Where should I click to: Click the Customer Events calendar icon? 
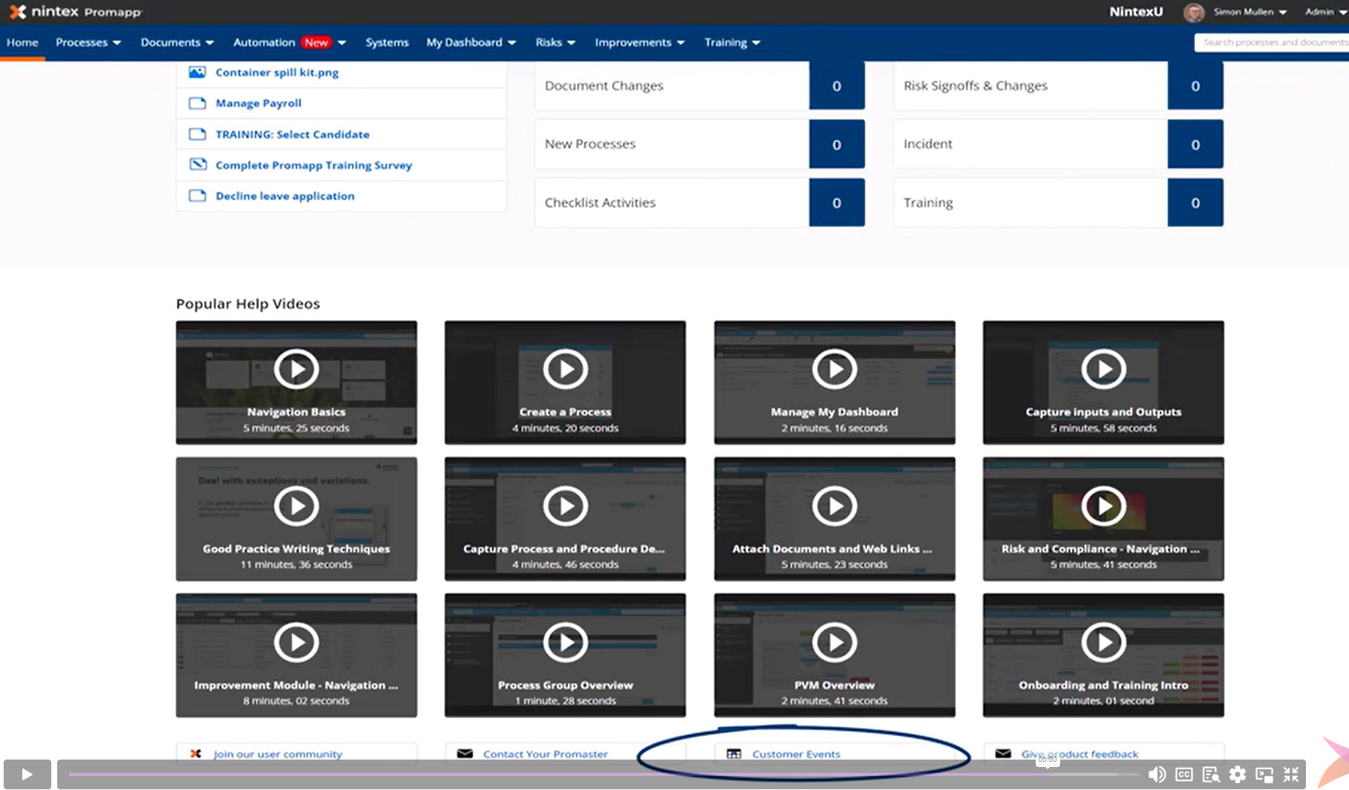pos(734,754)
